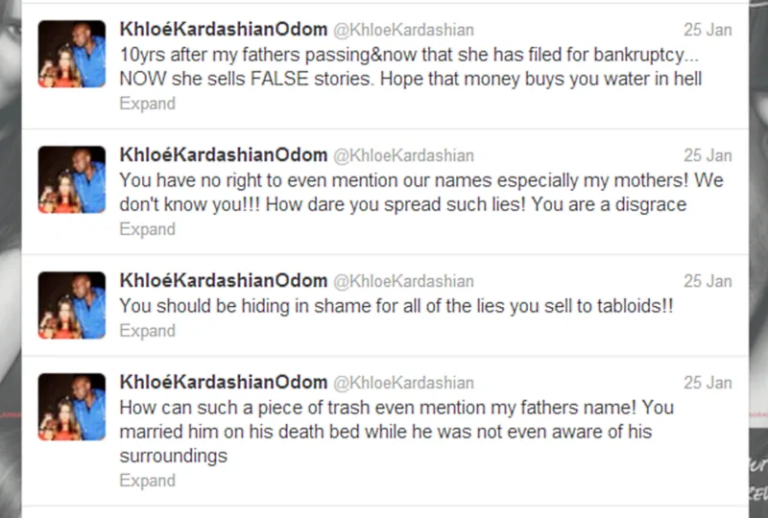Click @KhloeKardashian handle on the 'fathers name' tweet
768x518 pixels.
[402, 383]
